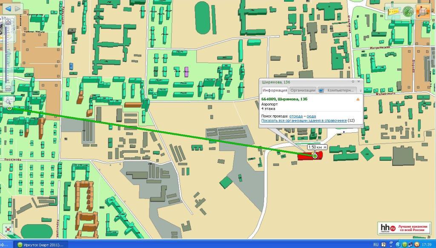This screenshot has height=248, width=436.
Task: Click the orange warning triangle icon
Action: point(358,99)
